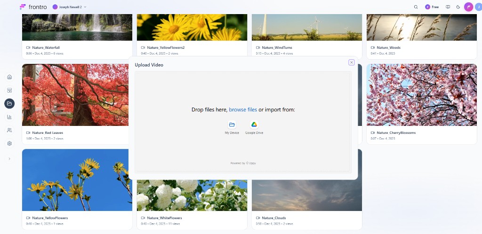
Task: Select the Nature_Red Leaves title text
Action: (48, 133)
